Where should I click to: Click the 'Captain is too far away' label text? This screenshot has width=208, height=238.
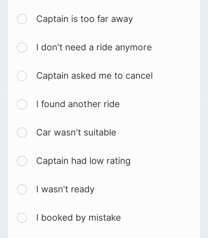[x=84, y=19]
